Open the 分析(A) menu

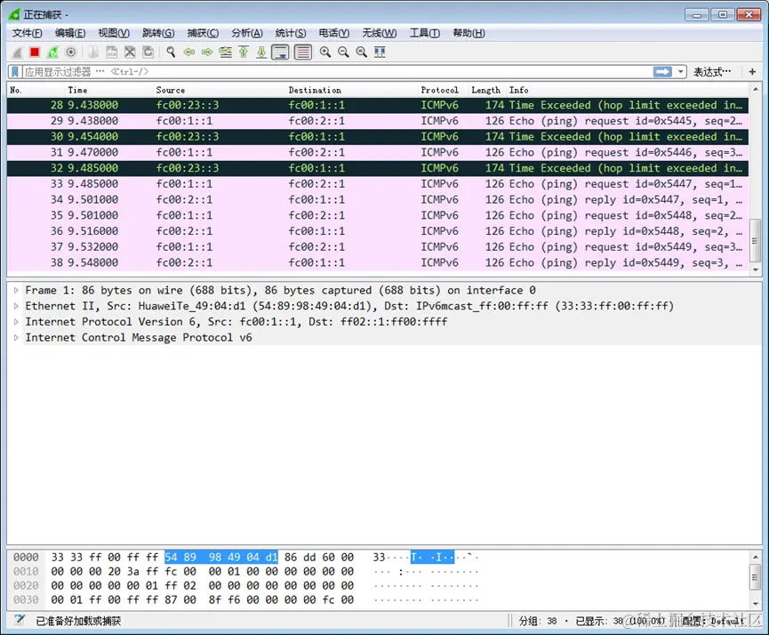pyautogui.click(x=246, y=33)
